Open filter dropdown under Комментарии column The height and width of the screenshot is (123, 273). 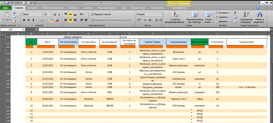click(x=265, y=47)
